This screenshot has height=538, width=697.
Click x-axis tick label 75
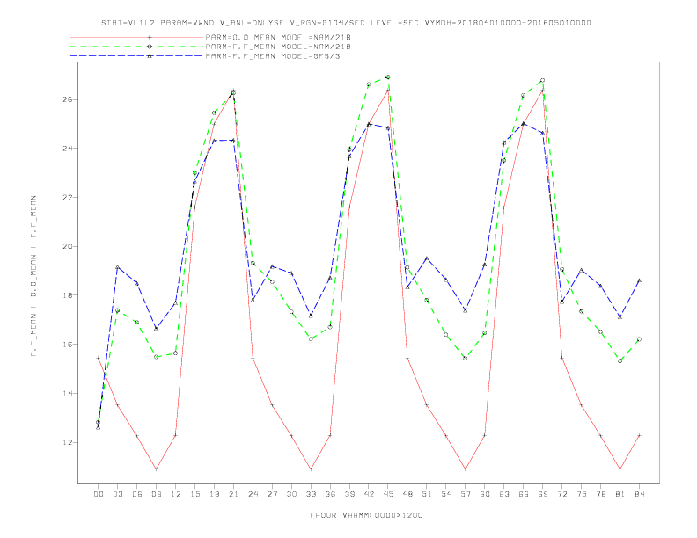coord(582,494)
